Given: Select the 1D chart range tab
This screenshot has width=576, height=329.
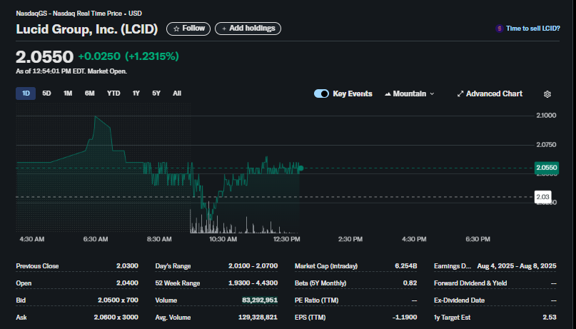Looking at the screenshot, I should (x=26, y=93).
